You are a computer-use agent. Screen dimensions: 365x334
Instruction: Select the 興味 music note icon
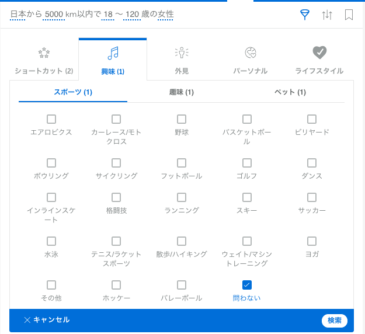point(113,53)
